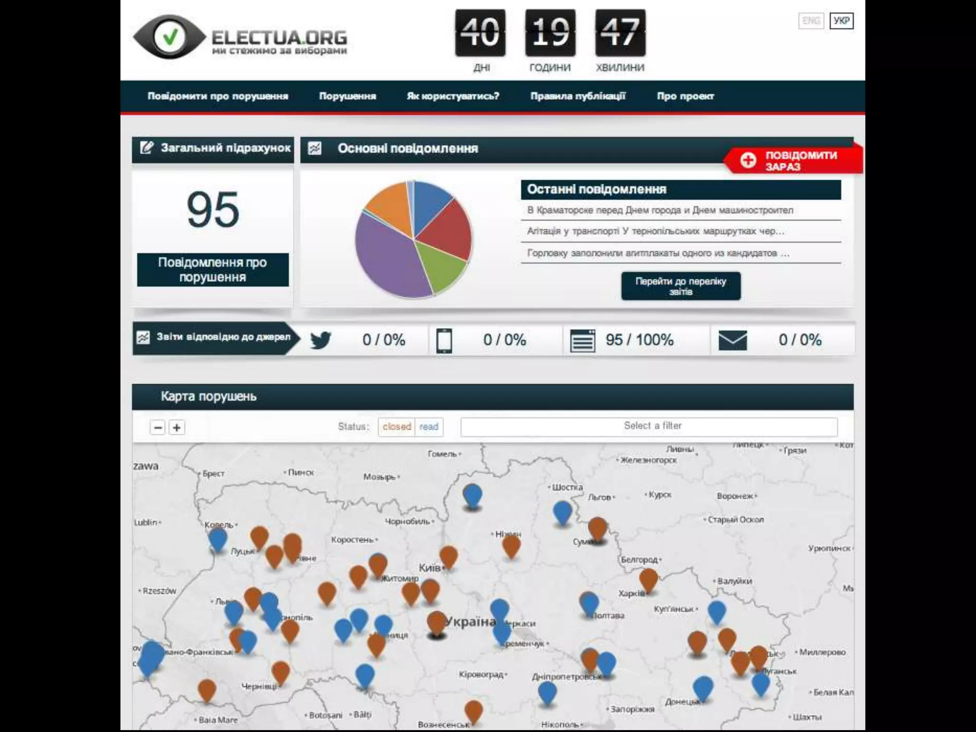Screen dimensions: 976x732
Task: Click the red Повідомити зараз button
Action: (793, 160)
